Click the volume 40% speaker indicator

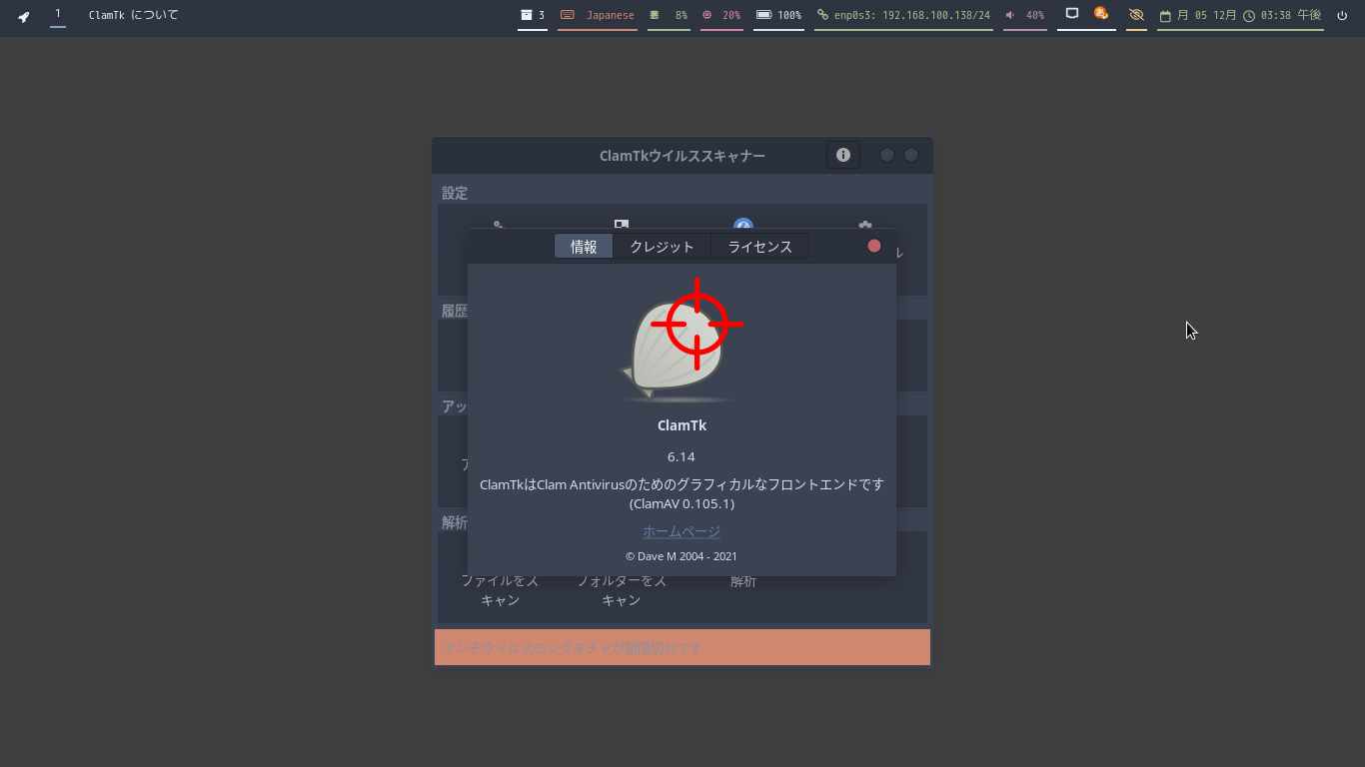[1024, 15]
